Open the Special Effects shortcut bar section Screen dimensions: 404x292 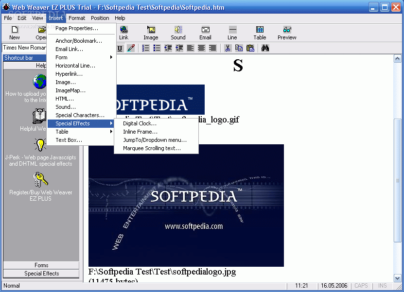coord(41,274)
